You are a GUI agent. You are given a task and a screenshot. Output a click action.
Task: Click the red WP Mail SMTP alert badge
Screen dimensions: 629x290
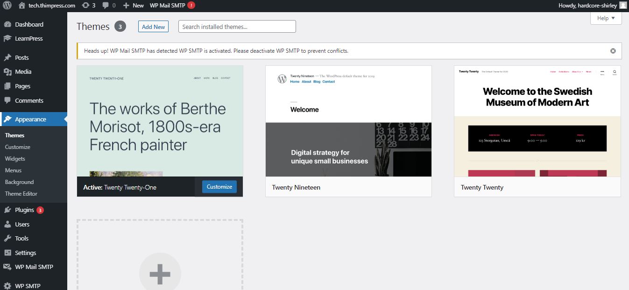[191, 6]
